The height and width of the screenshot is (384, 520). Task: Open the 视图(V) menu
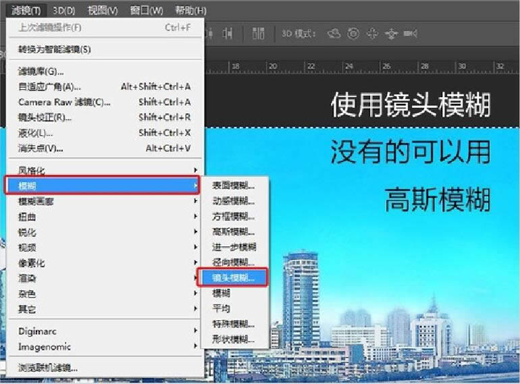click(102, 10)
